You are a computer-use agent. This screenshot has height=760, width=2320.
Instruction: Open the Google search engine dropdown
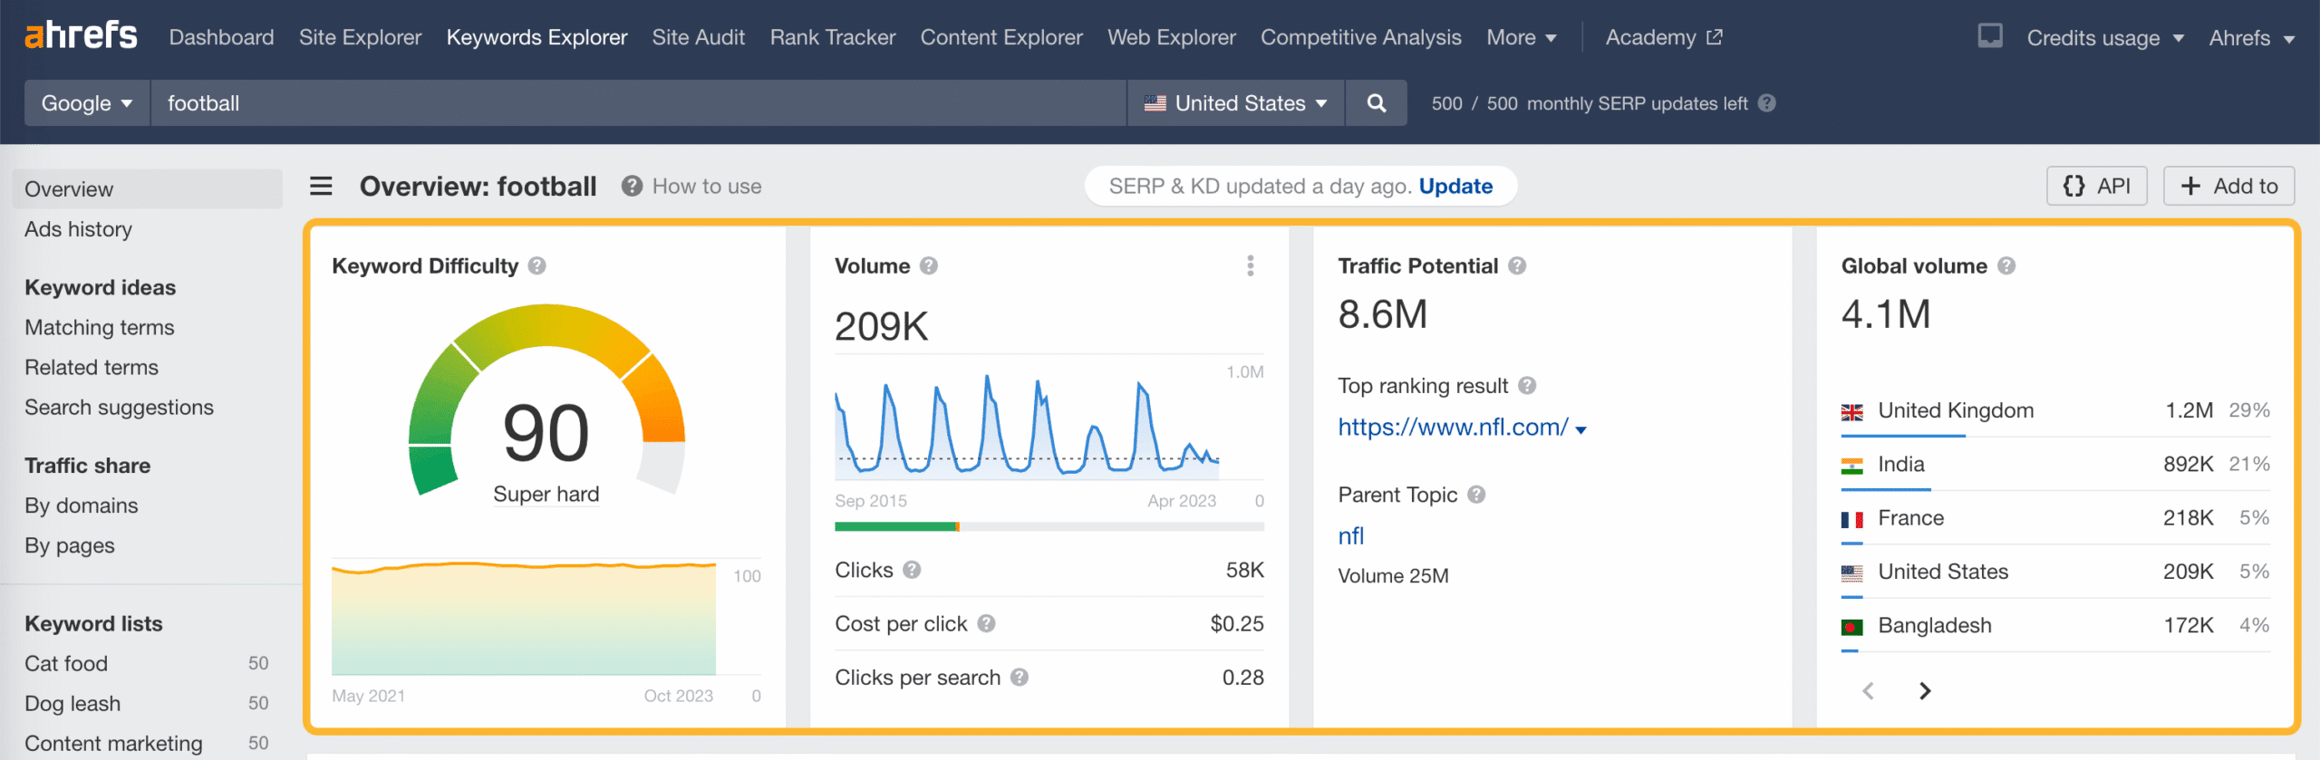pyautogui.click(x=87, y=103)
